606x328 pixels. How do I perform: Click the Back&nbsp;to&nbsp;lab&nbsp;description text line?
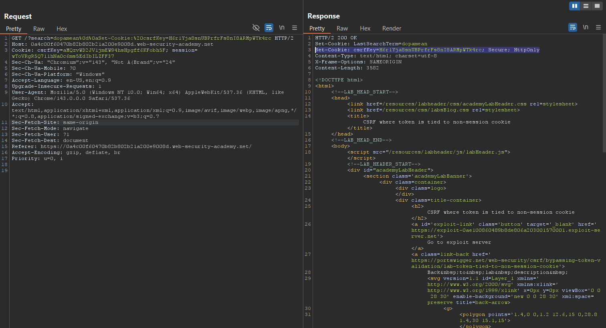[x=498, y=272]
